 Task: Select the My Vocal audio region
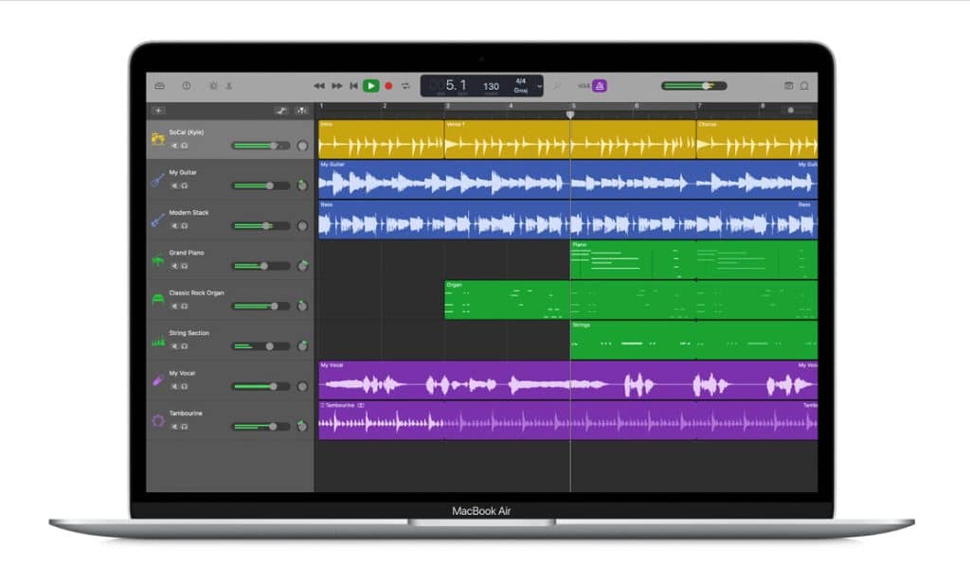coord(568,380)
